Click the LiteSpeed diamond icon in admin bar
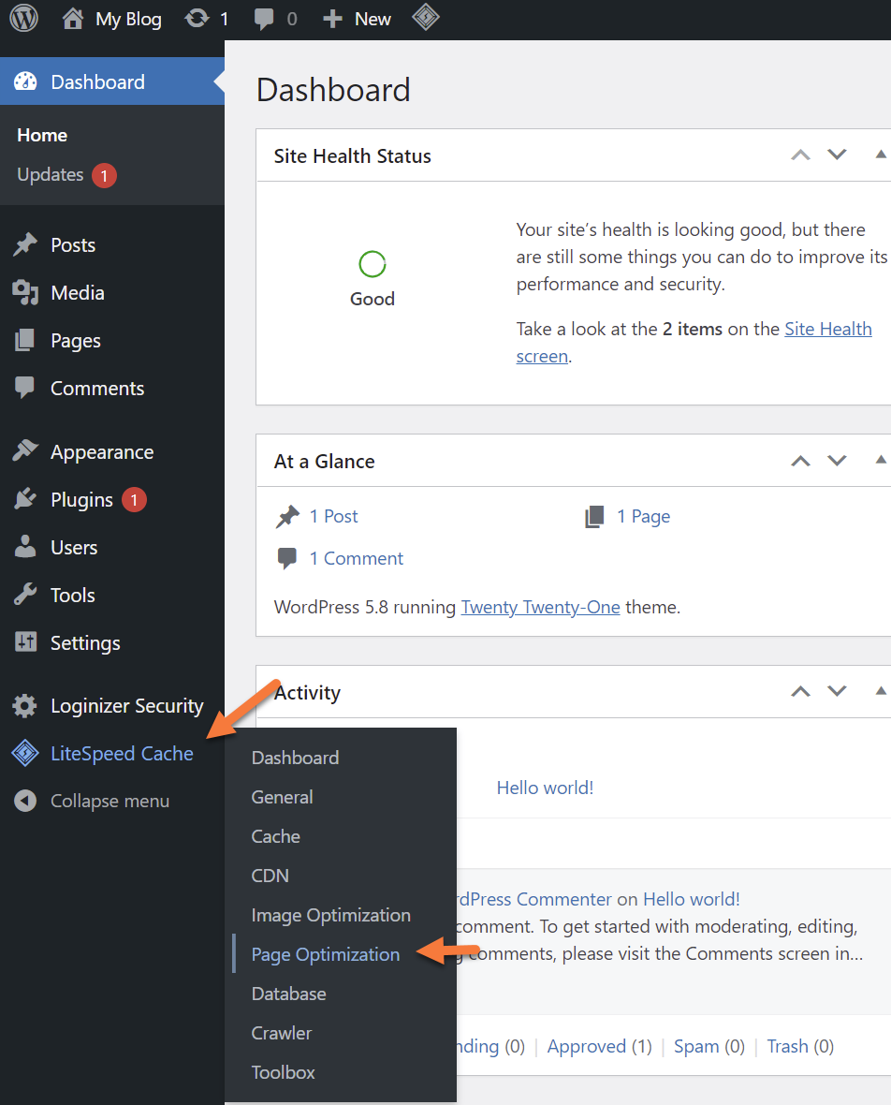The height and width of the screenshot is (1105, 891). (x=426, y=19)
